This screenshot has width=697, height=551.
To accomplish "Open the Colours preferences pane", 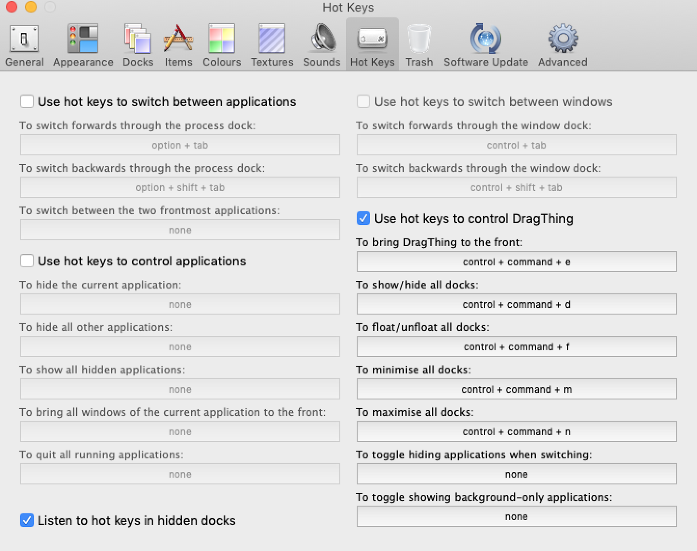I will (222, 45).
